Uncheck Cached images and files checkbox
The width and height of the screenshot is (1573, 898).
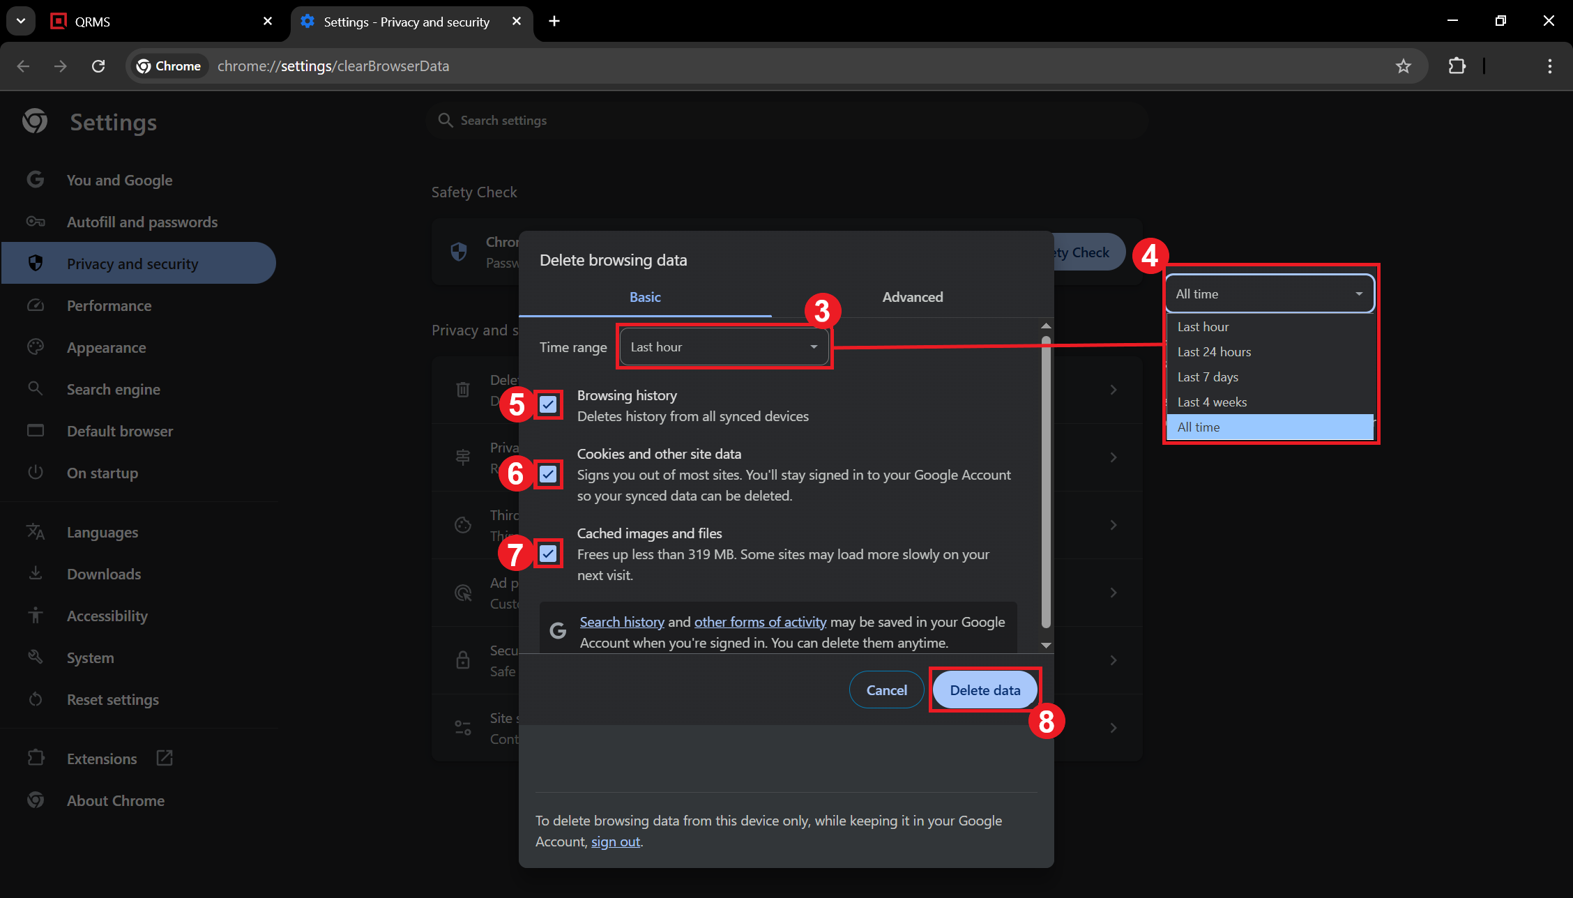click(548, 554)
